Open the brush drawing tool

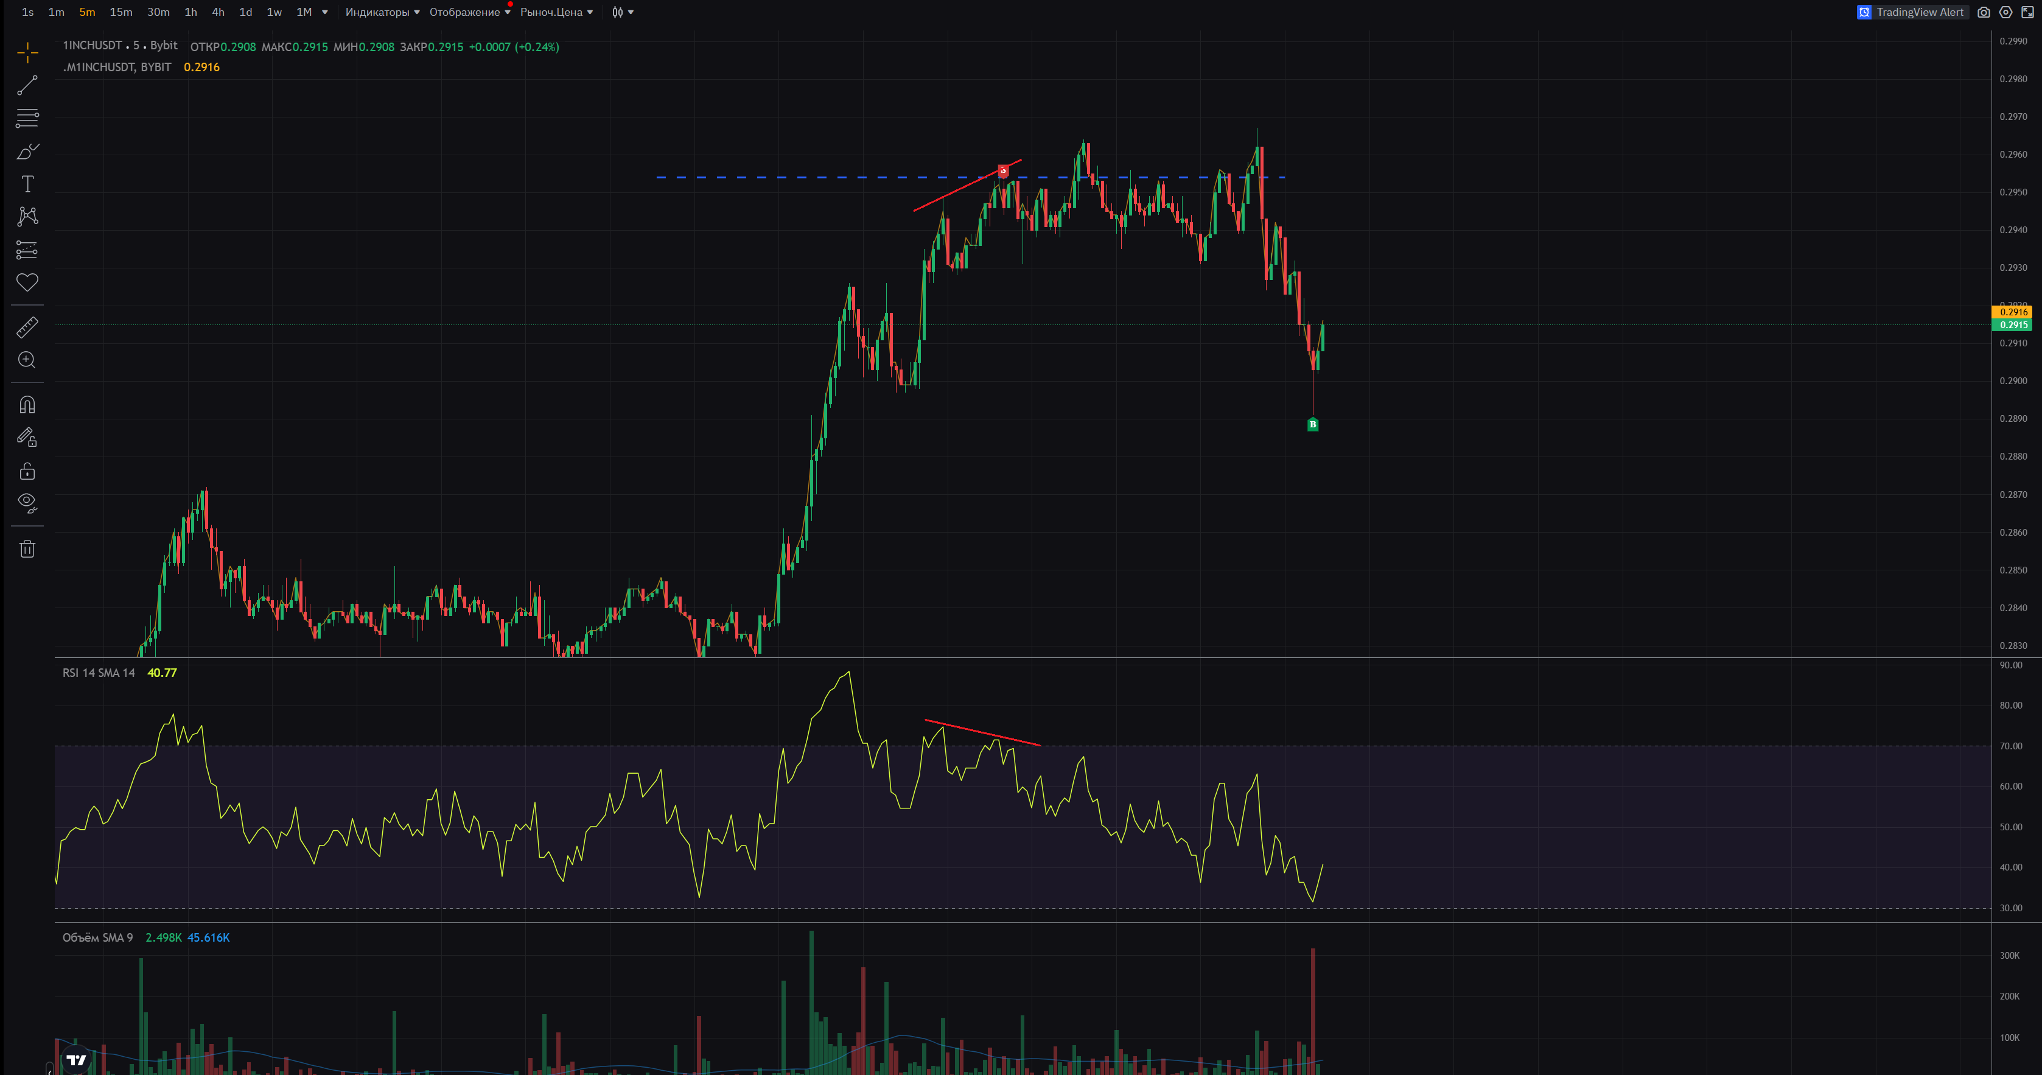point(27,152)
